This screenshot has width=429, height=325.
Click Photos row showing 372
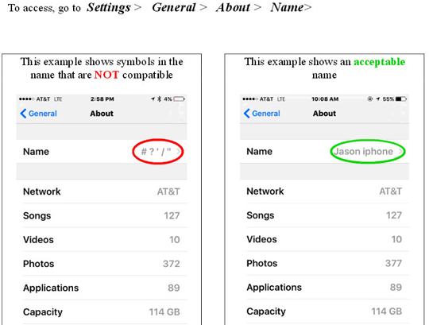tap(102, 264)
